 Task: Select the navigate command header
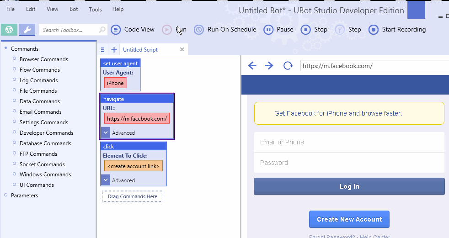pyautogui.click(x=137, y=99)
